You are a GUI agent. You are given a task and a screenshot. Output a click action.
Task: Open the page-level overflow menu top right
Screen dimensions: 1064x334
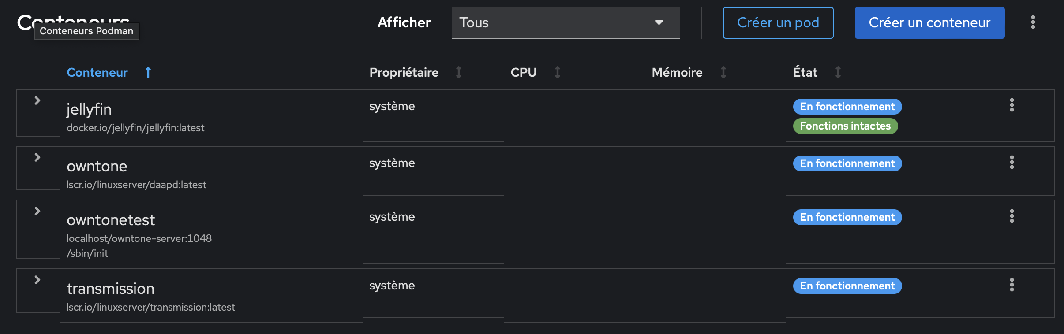[x=1033, y=22]
